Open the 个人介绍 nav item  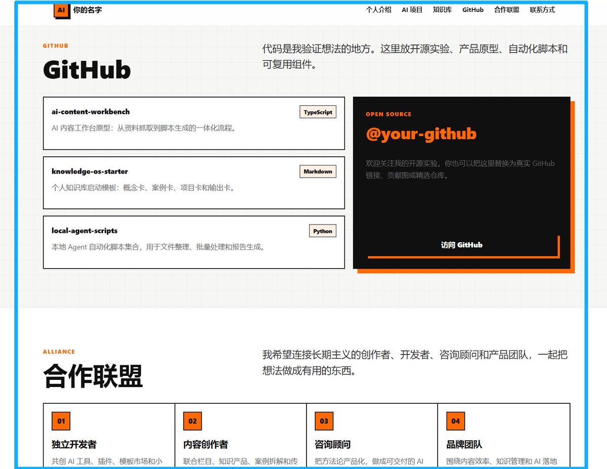(x=379, y=10)
